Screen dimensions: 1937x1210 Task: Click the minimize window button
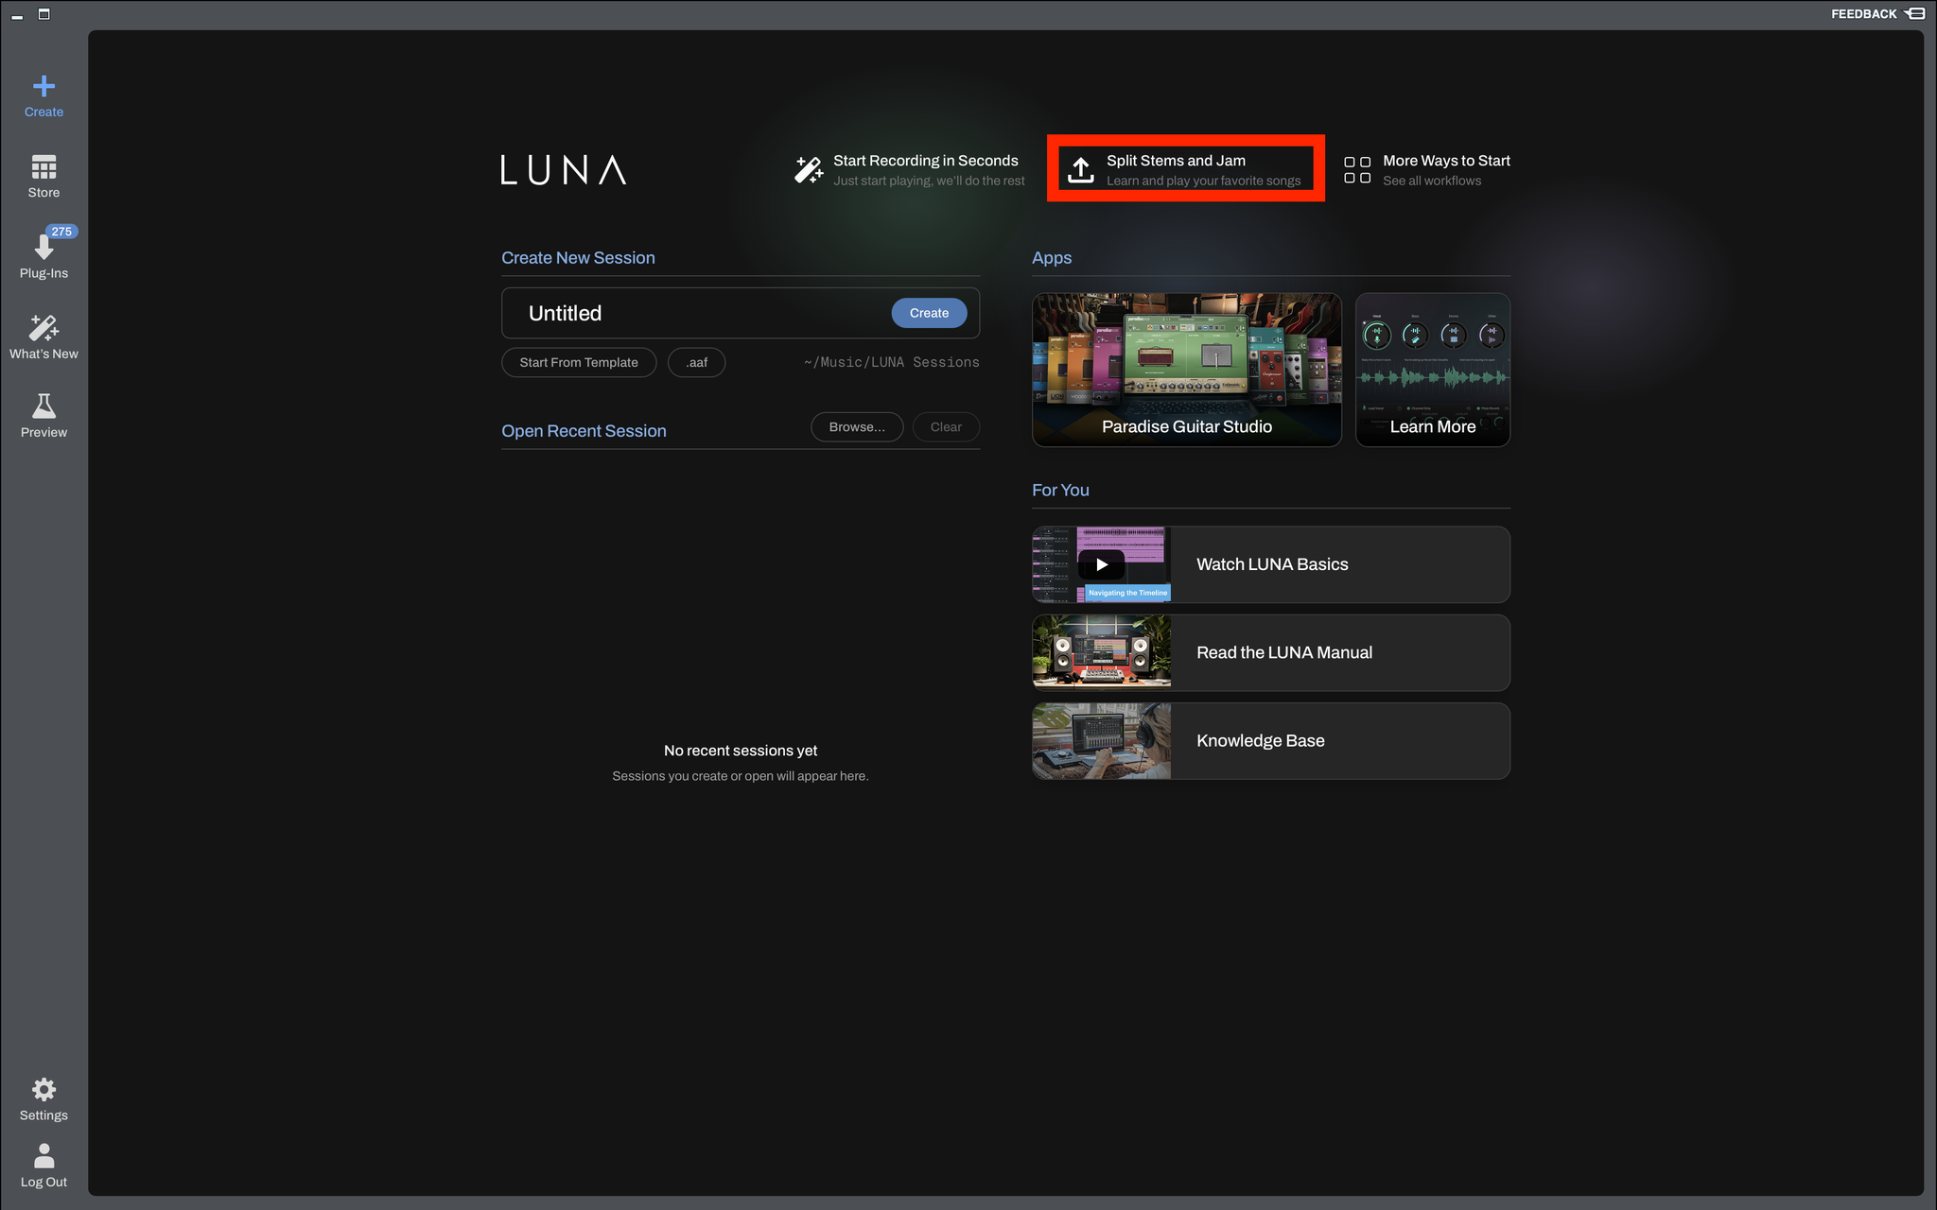[x=17, y=15]
